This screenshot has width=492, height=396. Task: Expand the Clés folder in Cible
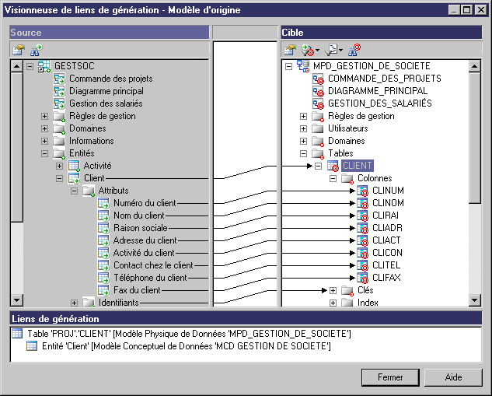pos(332,290)
